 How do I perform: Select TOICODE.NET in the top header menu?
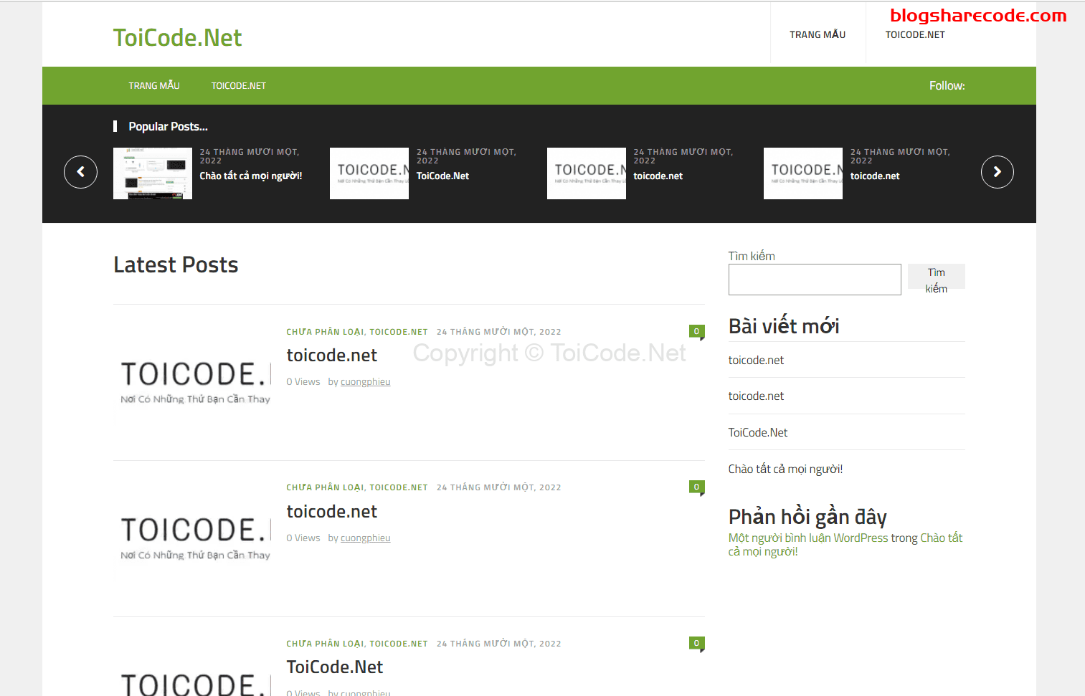click(915, 34)
